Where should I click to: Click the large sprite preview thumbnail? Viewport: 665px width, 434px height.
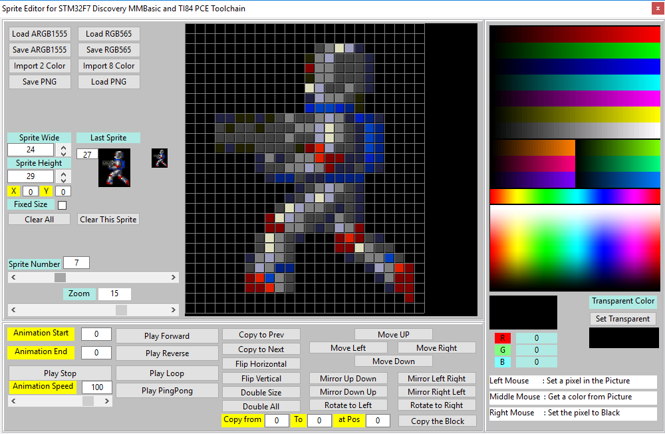(114, 168)
